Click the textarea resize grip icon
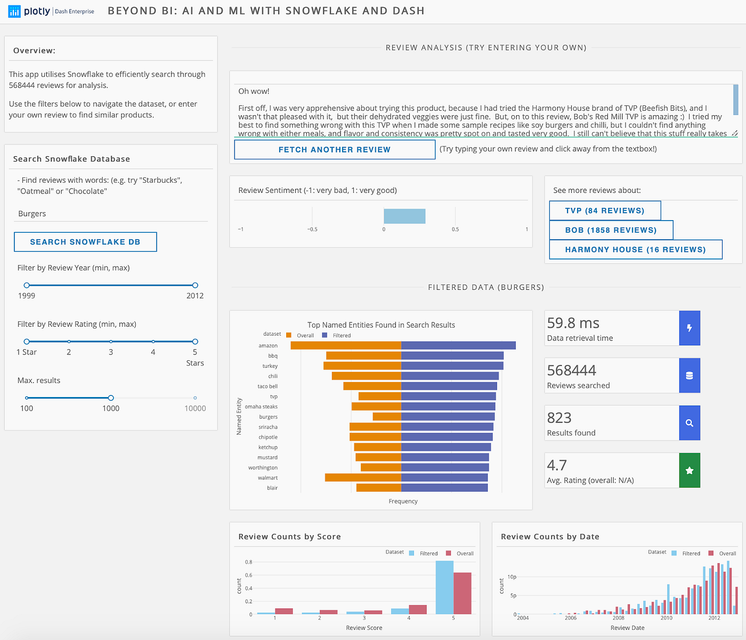The image size is (746, 640). click(734, 133)
